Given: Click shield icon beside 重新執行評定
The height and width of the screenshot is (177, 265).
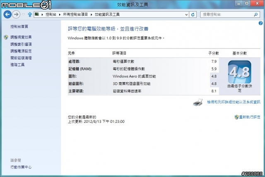Looking at the screenshot, I should (x=236, y=117).
